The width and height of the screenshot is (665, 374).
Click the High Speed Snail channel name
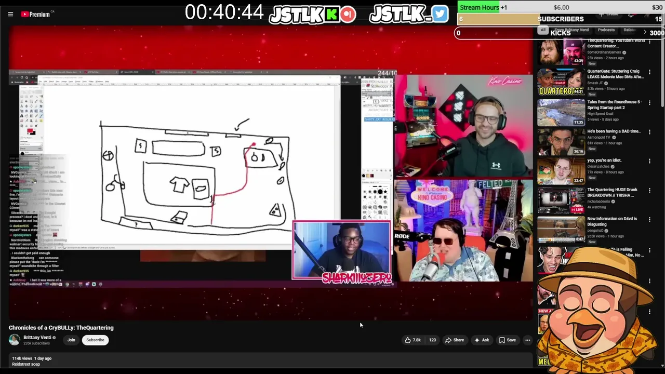[601, 113]
